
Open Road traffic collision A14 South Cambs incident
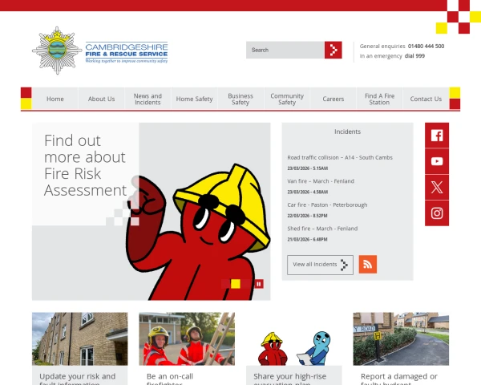[x=340, y=157]
